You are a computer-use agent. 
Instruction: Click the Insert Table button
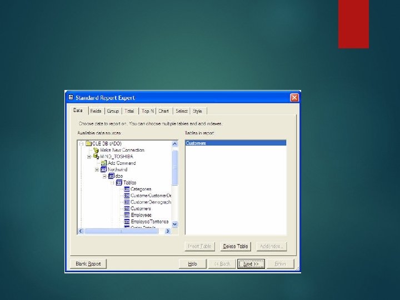coord(199,247)
